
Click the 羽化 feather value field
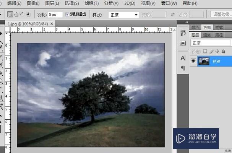click(55, 15)
